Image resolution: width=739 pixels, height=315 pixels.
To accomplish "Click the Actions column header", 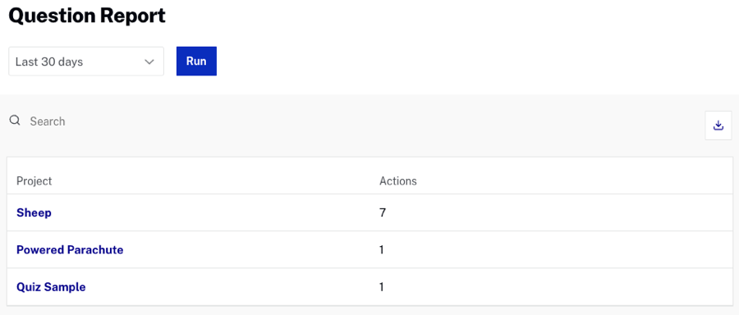I will pos(397,180).
